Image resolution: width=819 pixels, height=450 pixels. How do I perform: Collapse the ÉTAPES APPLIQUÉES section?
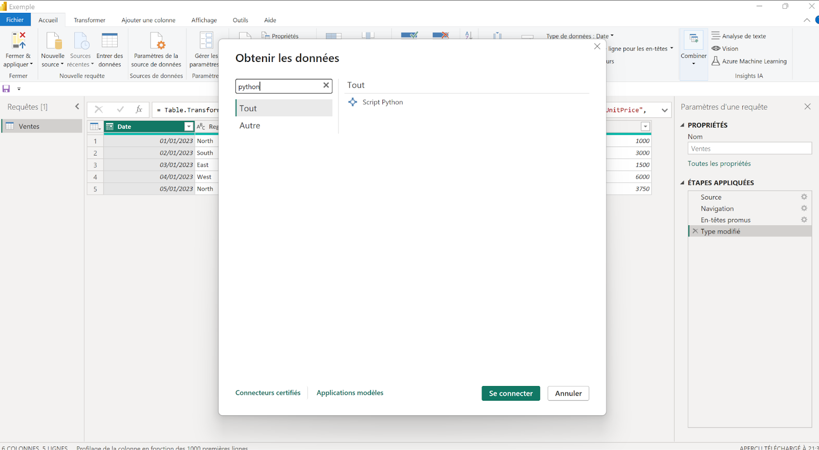coord(682,183)
